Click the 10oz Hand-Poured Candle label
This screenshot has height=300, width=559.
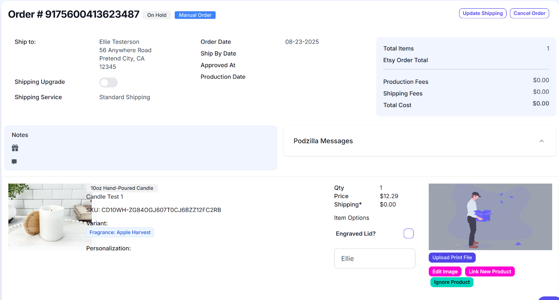tap(122, 188)
